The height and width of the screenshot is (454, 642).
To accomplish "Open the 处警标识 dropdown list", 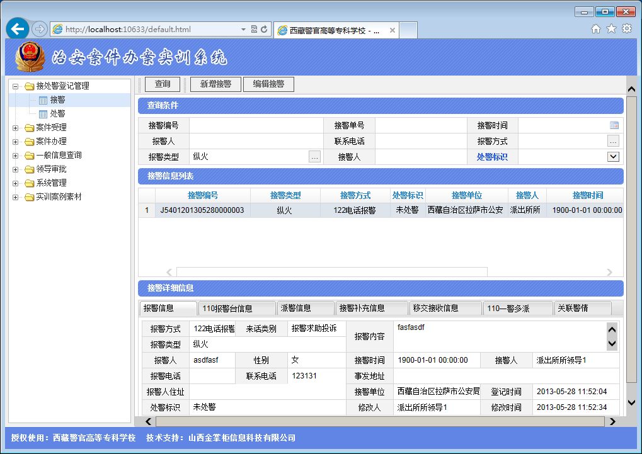I will click(x=613, y=157).
